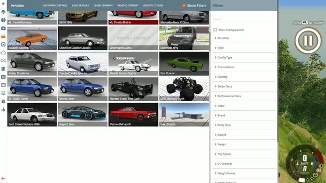Click the Remove Current button
Screen dimensions: 326x183
coord(128,6)
